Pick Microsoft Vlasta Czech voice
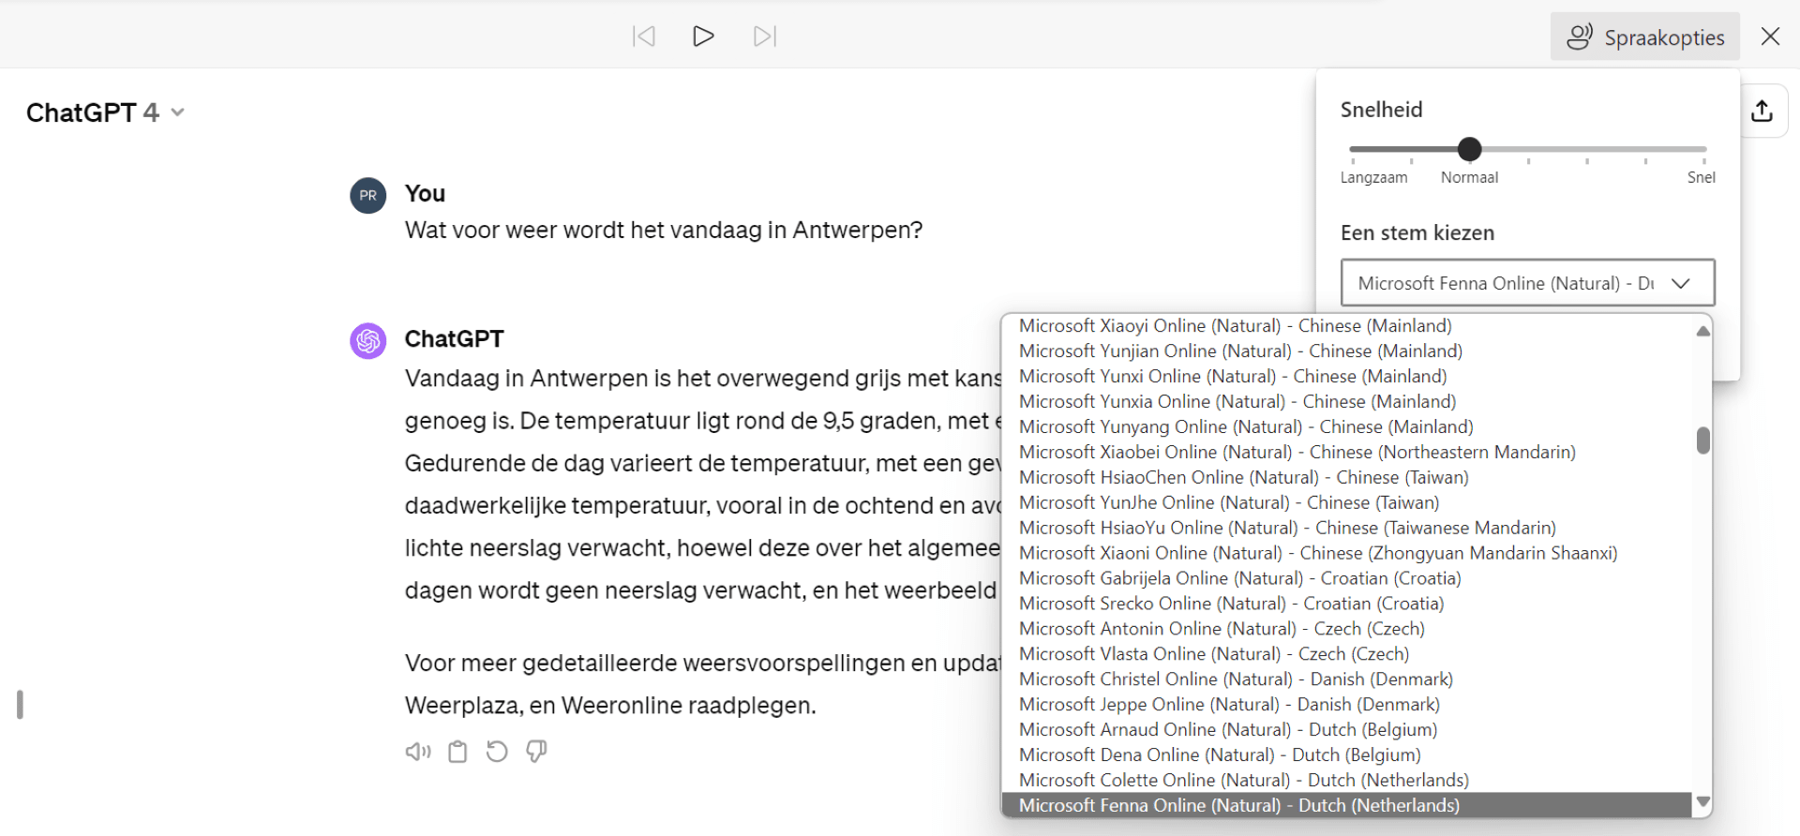 1347,655
